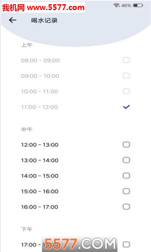Screen dimensions: 151x252
Task: Tick the 13:00 - 14:00 checkbox
Action: [x=126, y=160]
